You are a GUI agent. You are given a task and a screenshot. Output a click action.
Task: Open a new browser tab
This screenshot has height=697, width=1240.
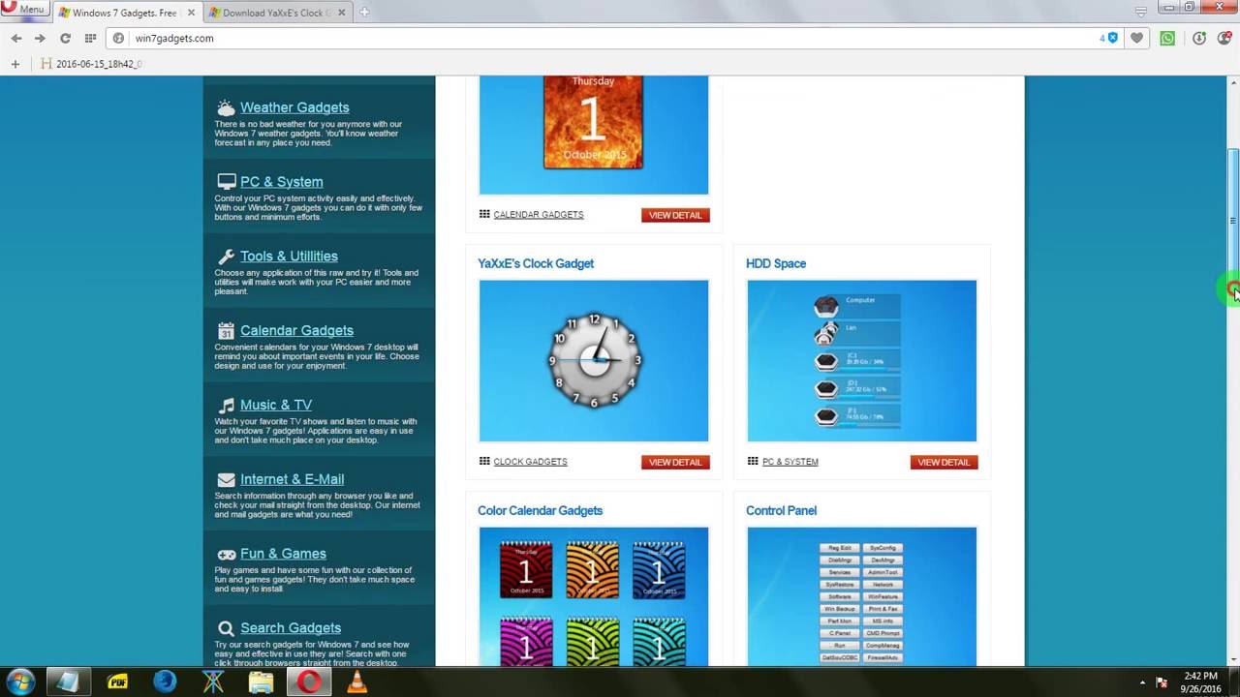coord(364,13)
